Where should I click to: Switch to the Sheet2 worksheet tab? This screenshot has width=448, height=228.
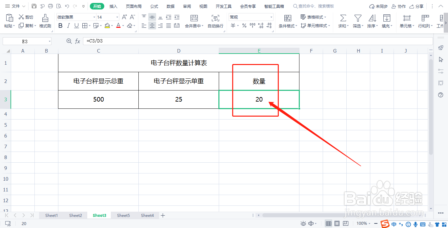click(x=75, y=215)
